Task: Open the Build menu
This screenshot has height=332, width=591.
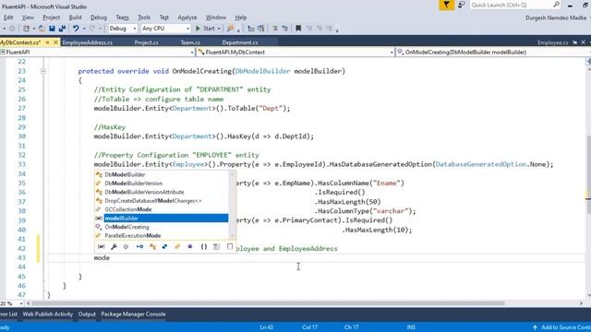Action: (75, 18)
